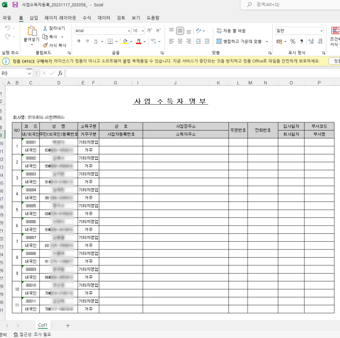Click the increase indent icon
340x338 pixels.
pos(207,41)
